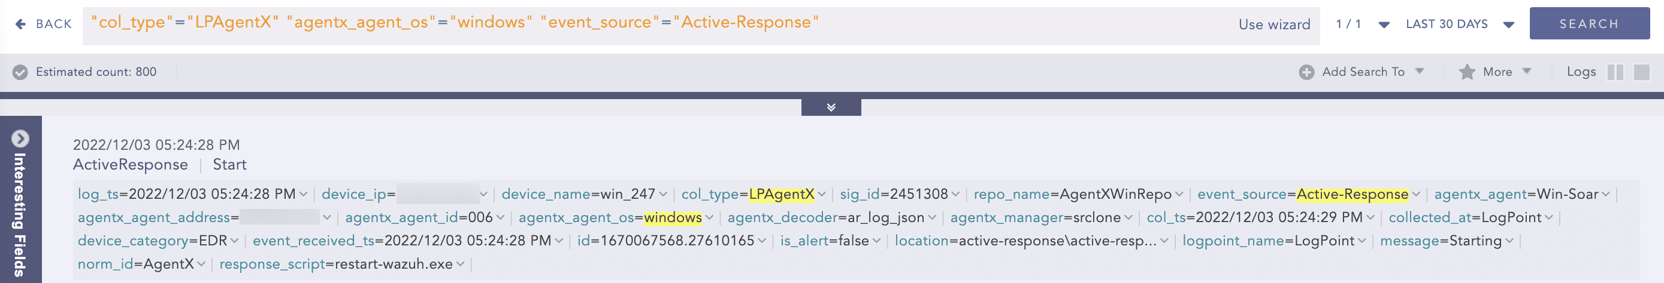The height and width of the screenshot is (283, 1664).
Task: Click the estimated count checkmark icon
Action: point(20,72)
